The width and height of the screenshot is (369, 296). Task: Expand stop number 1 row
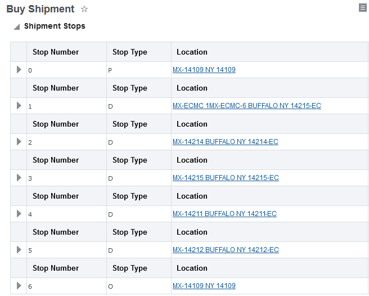(x=19, y=106)
